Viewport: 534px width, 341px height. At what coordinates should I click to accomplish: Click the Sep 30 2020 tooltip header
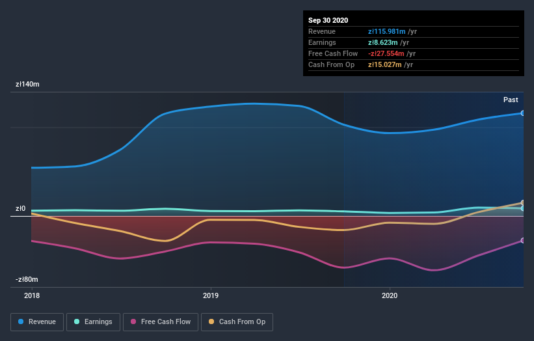pos(328,20)
